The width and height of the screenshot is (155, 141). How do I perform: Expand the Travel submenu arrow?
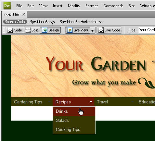pyautogui.click(x=132, y=102)
